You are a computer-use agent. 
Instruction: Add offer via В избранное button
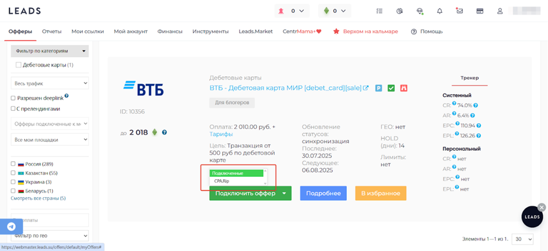pyautogui.click(x=381, y=193)
